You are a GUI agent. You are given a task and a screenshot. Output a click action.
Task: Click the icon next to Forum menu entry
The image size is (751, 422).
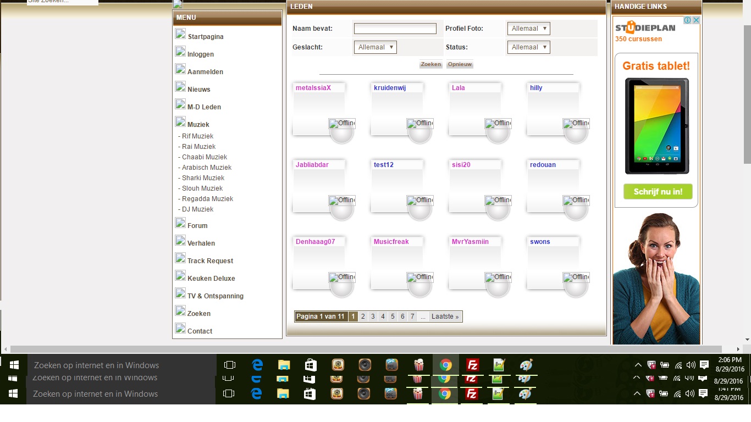pos(180,223)
